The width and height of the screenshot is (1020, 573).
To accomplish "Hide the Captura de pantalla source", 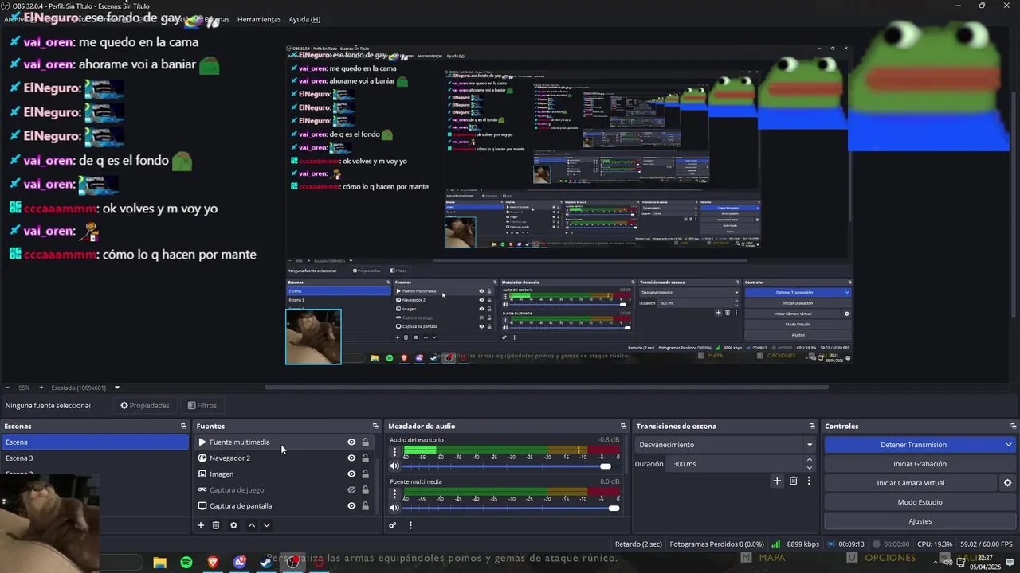I will click(351, 505).
